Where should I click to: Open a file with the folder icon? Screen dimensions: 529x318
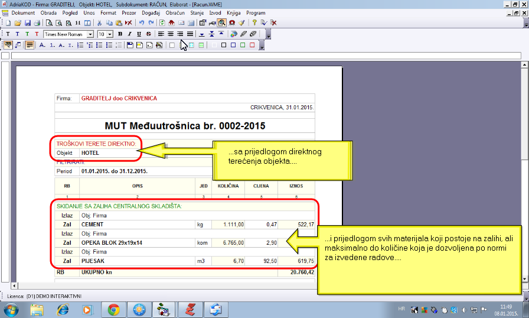click(x=18, y=23)
